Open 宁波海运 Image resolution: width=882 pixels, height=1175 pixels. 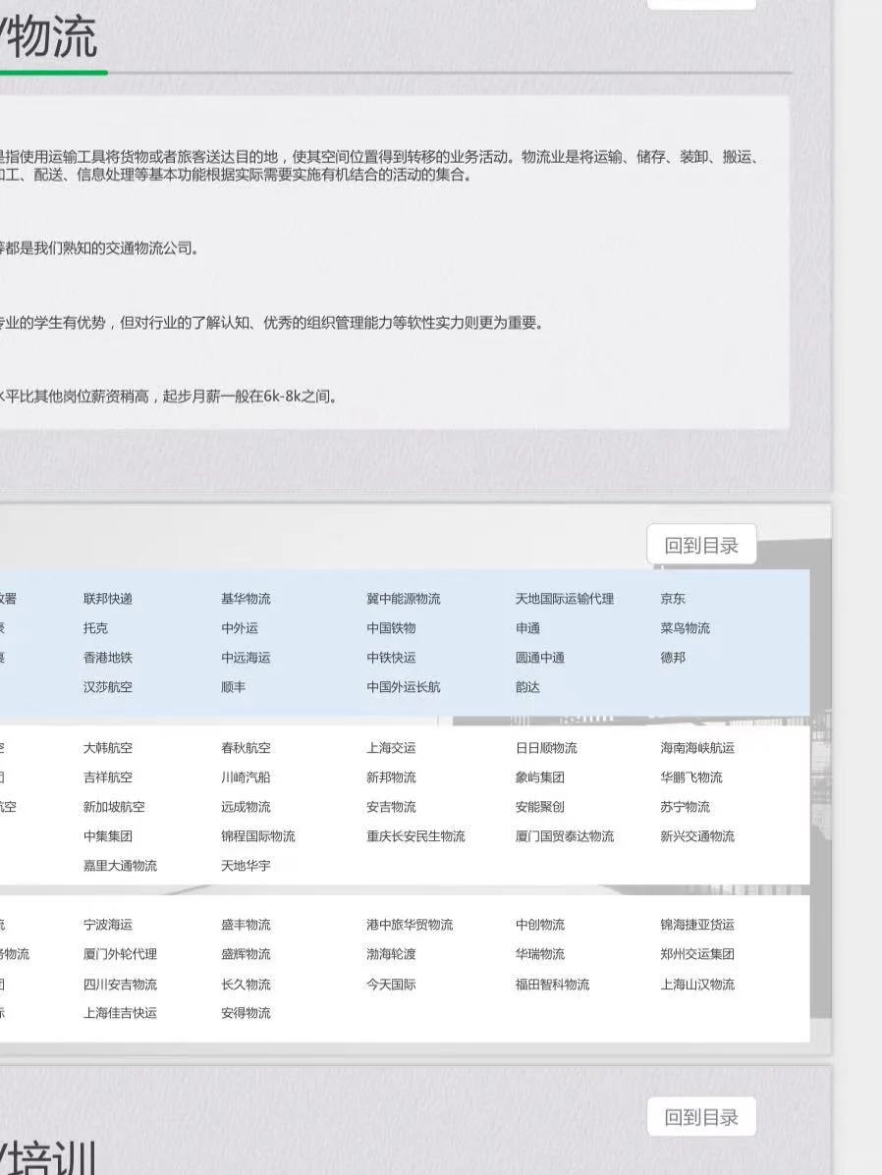click(x=108, y=924)
